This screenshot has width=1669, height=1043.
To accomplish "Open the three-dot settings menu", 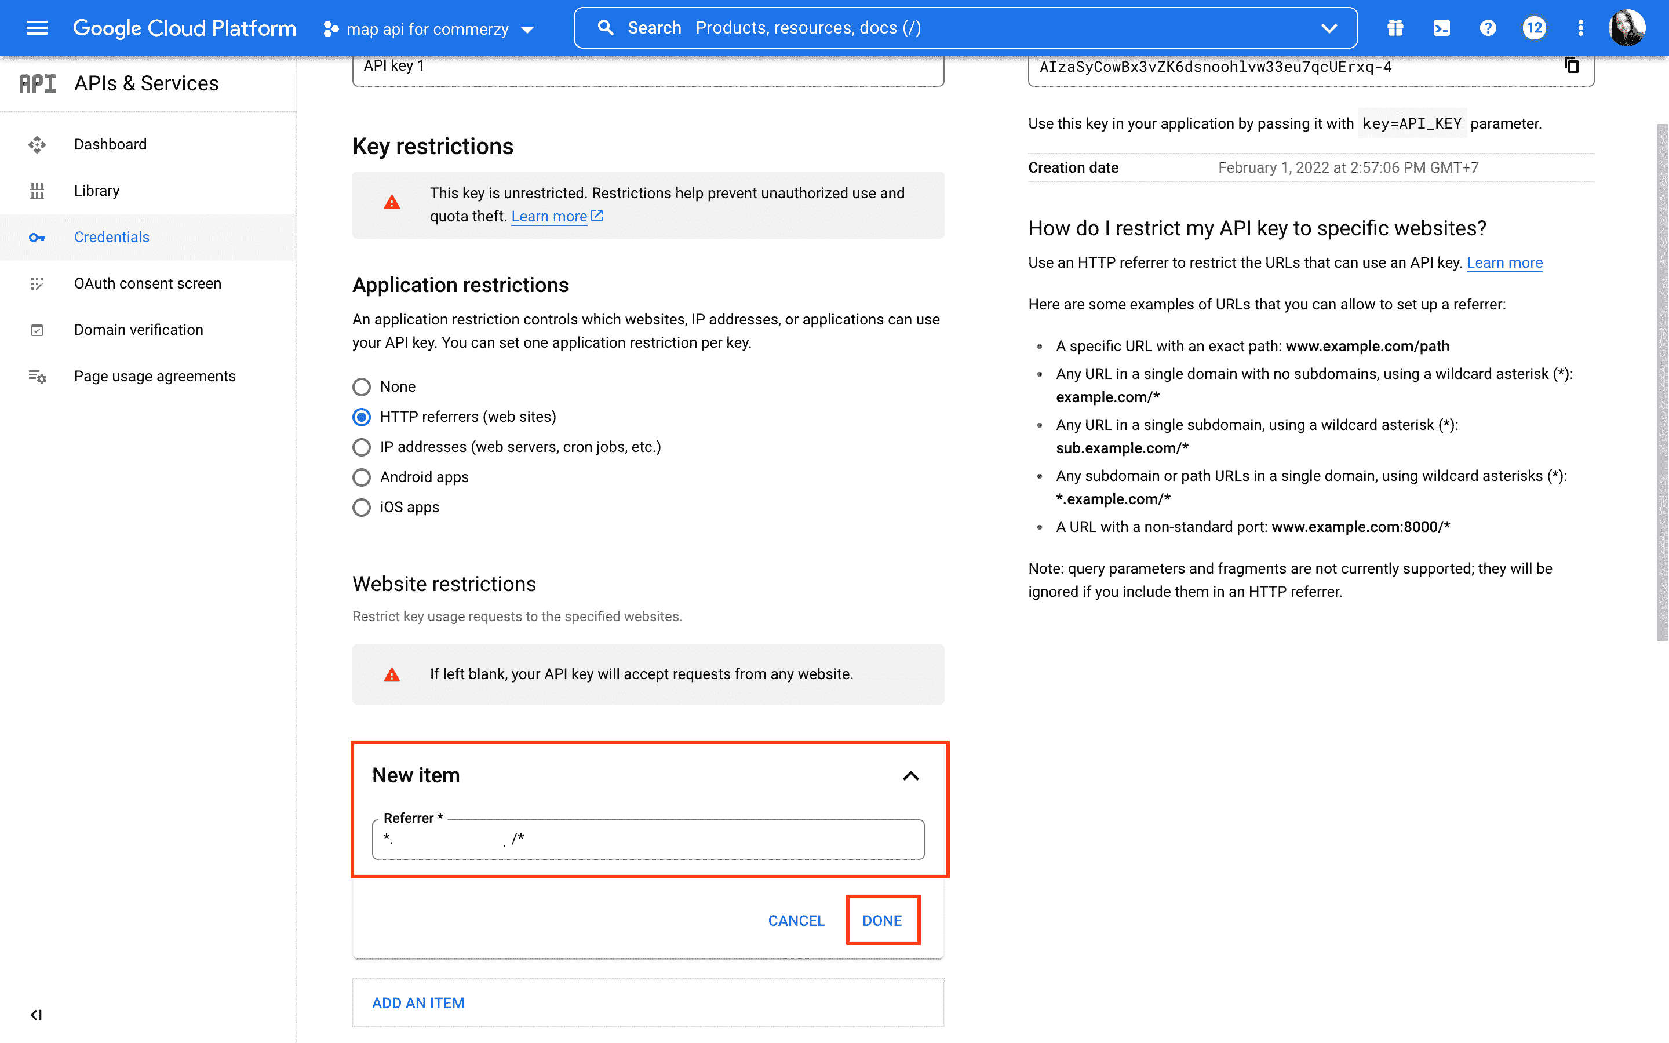I will tap(1581, 28).
